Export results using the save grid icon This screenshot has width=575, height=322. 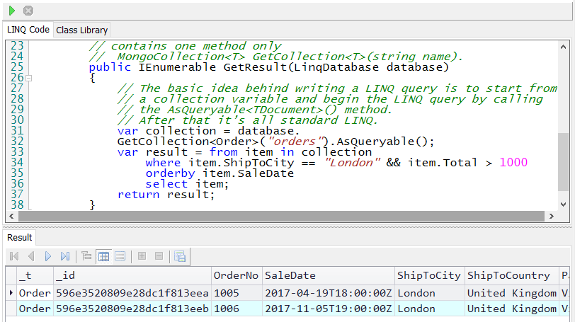(x=180, y=256)
